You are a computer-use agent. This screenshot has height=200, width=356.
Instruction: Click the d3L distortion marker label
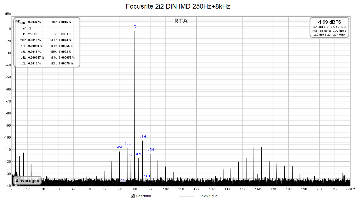[127, 143]
